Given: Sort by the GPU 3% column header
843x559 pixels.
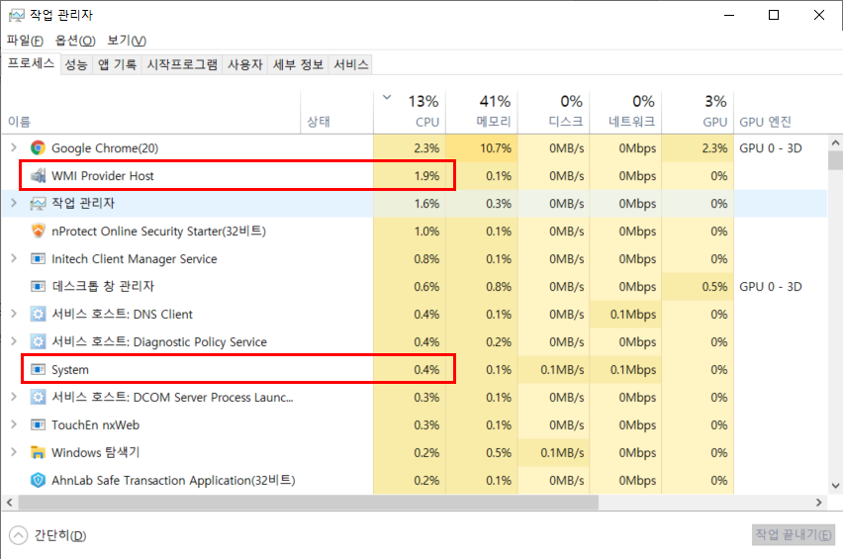Looking at the screenshot, I should click(x=698, y=112).
